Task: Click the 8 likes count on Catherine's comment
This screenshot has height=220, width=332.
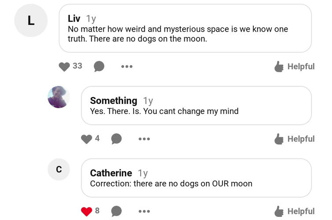Action: coord(97,211)
